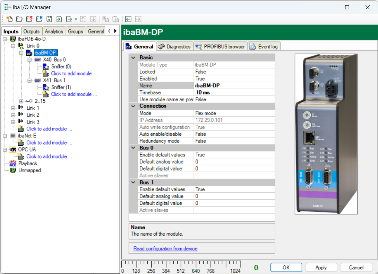
Task: Click the Import toolbar icon
Action: [59, 19]
